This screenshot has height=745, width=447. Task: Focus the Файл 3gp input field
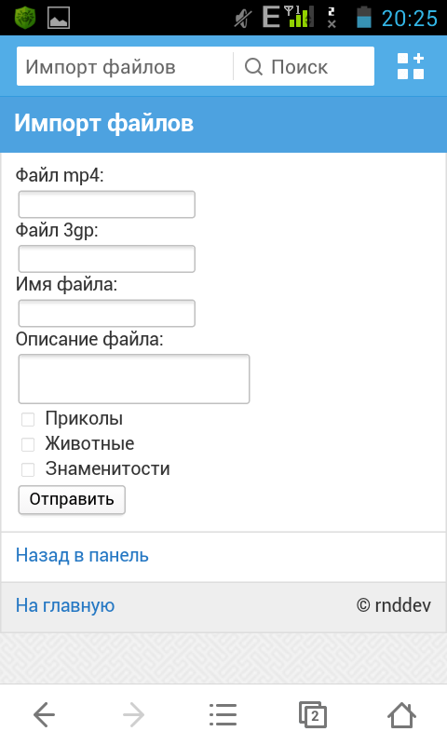click(x=107, y=259)
